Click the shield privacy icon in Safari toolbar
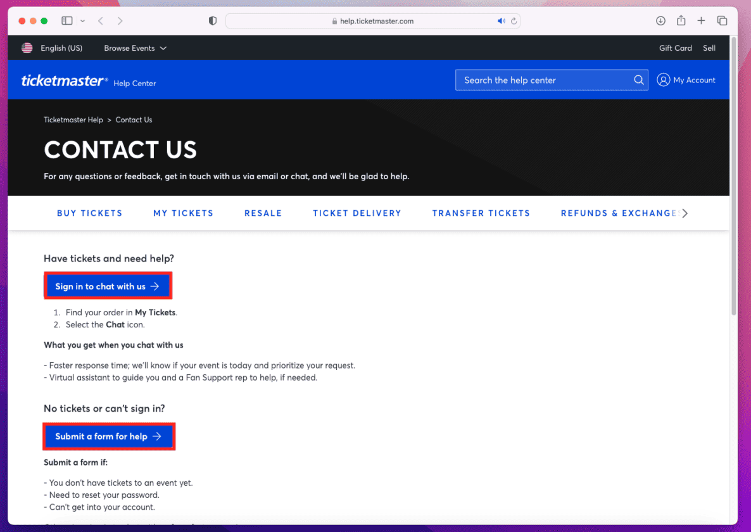751x532 pixels. tap(213, 20)
